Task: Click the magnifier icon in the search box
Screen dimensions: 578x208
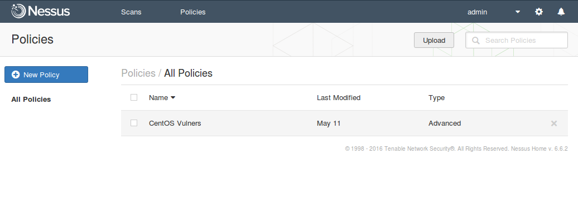Action: pos(476,41)
